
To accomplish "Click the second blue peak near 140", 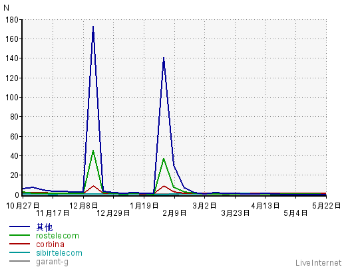I will [x=164, y=58].
